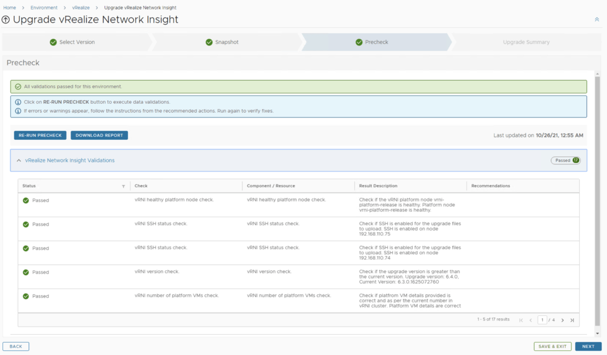Collapse the vRealize Network Insight Validations section

click(x=18, y=161)
